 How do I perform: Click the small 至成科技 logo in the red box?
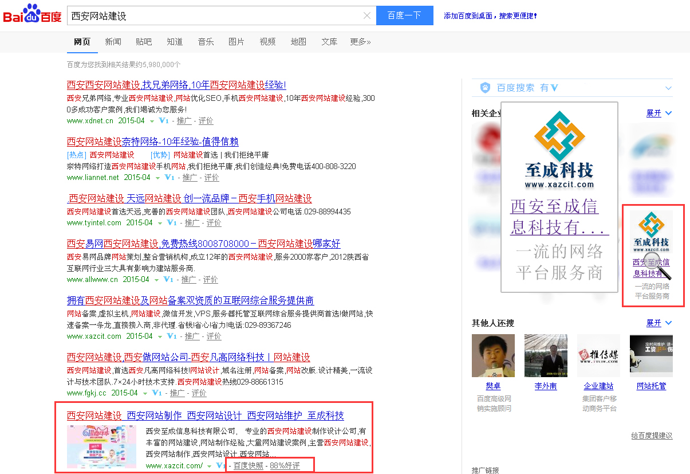pyautogui.click(x=651, y=231)
